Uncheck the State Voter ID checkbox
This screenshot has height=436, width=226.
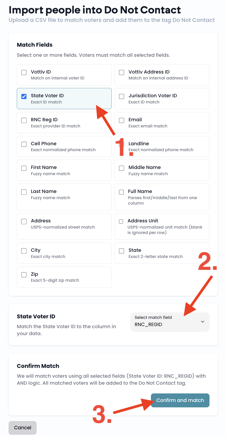click(24, 96)
